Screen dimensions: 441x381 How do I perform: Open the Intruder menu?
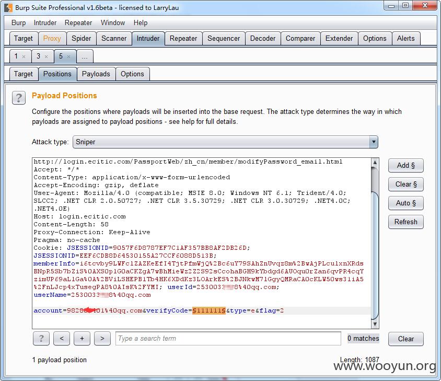tap(45, 23)
